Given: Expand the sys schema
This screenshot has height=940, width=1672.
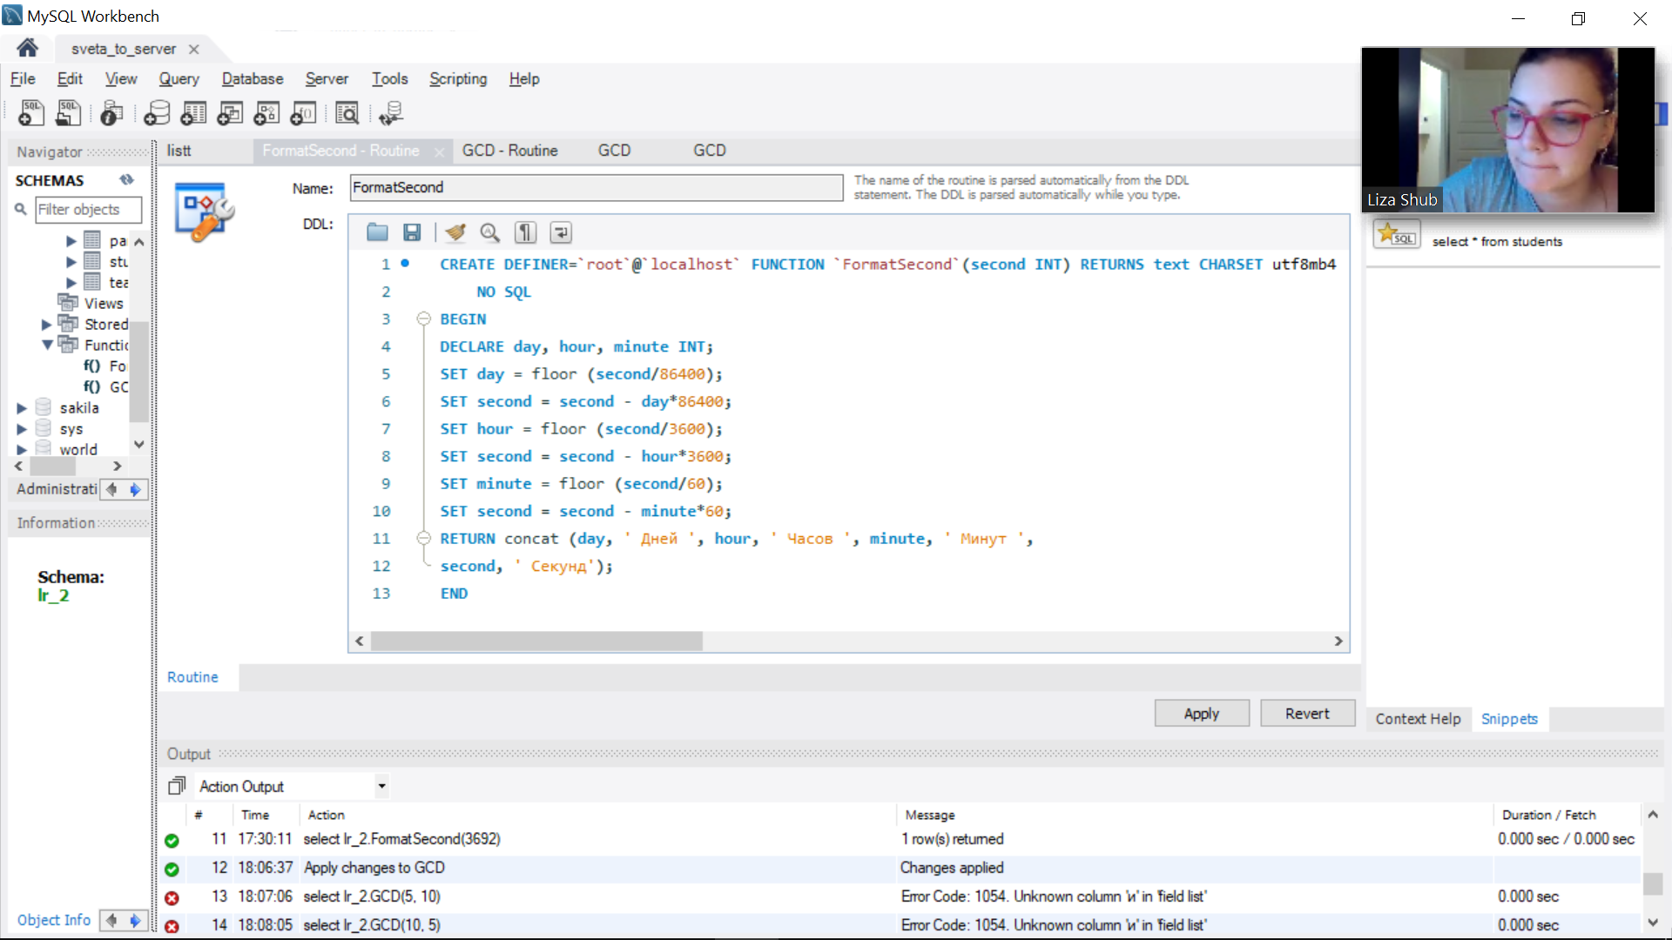Looking at the screenshot, I should (x=22, y=429).
